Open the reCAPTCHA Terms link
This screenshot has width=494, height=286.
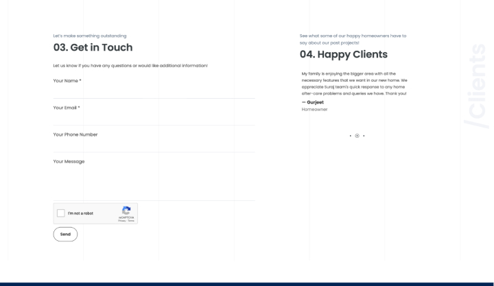(131, 221)
